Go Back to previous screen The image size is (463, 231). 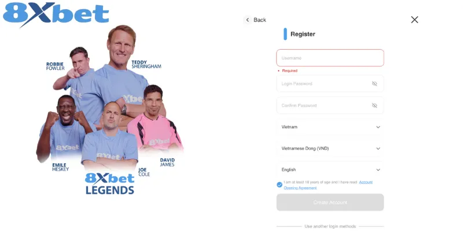pos(255,20)
